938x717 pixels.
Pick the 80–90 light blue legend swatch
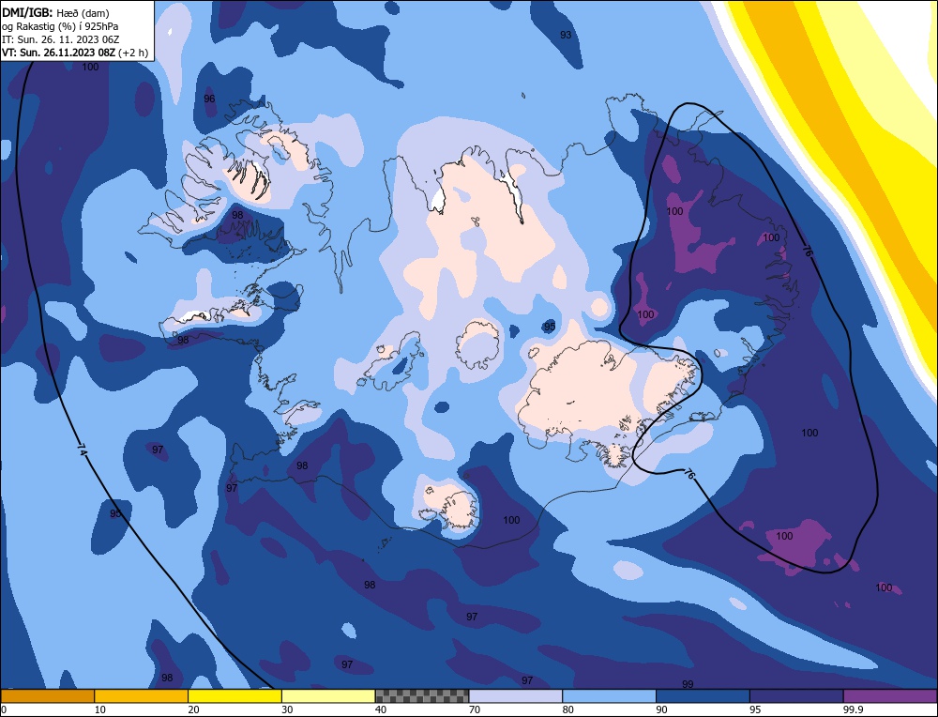click(x=610, y=696)
